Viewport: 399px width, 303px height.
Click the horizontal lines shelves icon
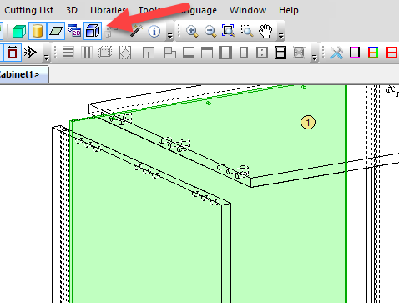tap(68, 52)
